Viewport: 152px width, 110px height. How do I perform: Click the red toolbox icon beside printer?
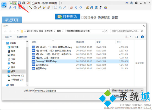pos(28,3)
